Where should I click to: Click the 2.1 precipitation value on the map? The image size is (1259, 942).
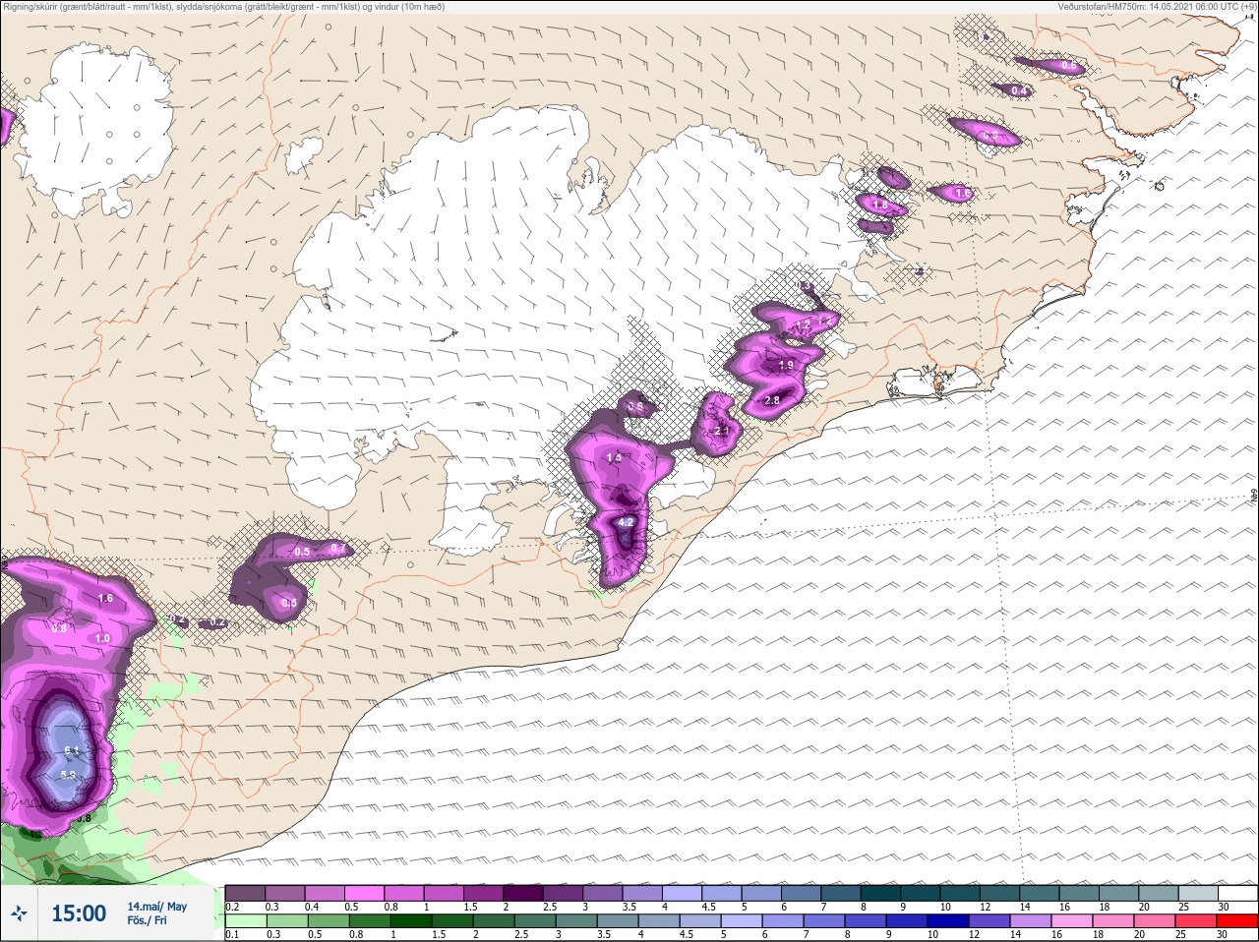pyautogui.click(x=721, y=431)
